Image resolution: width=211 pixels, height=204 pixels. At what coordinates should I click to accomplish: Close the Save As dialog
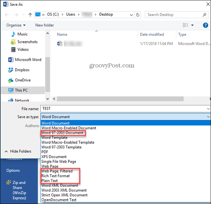click(x=208, y=4)
